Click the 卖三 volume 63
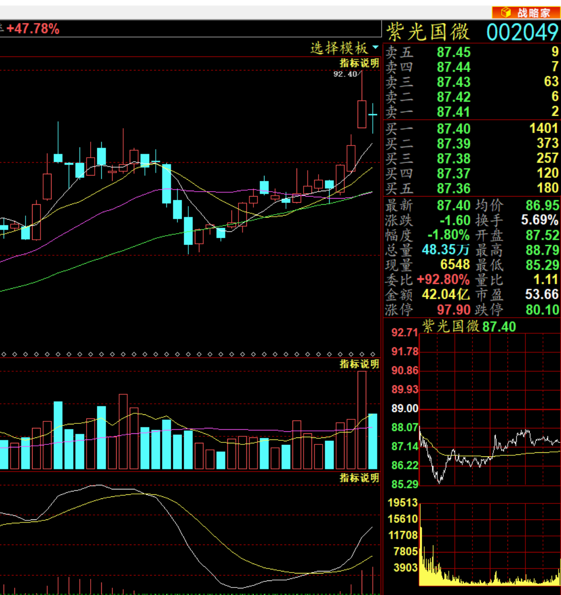The height and width of the screenshot is (595, 561). click(551, 82)
